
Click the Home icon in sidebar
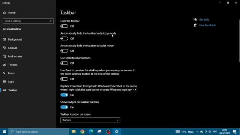click(x=4, y=13)
